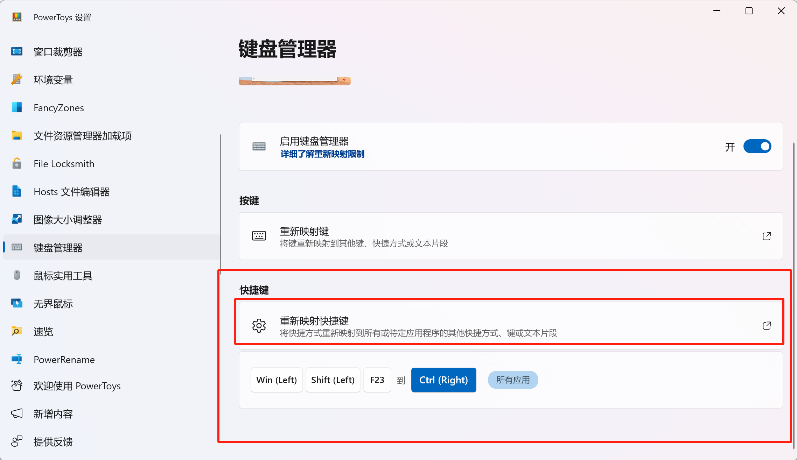797x460 pixels.
Task: Click the keyboard icon beside 重新映射键
Action: (x=259, y=236)
